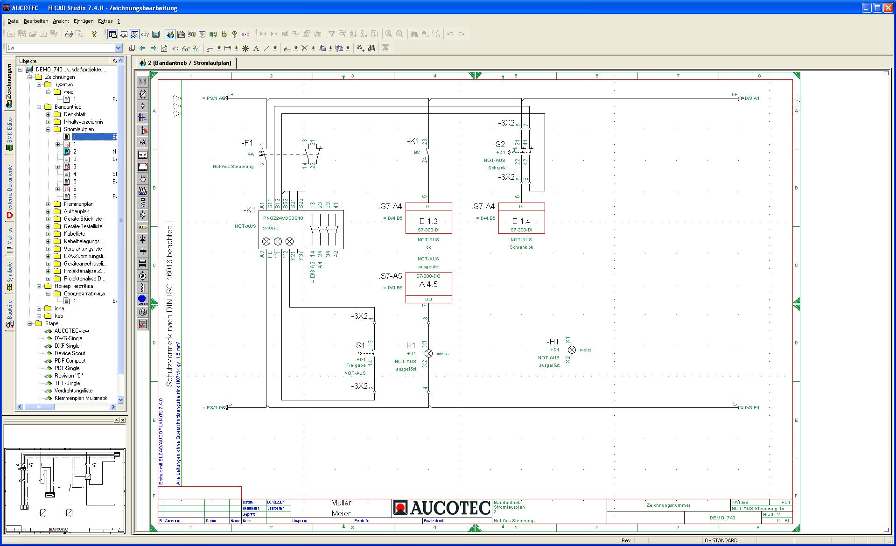Select the motor symbol in symbol palette
This screenshot has width=896, height=546.
pyautogui.click(x=143, y=179)
